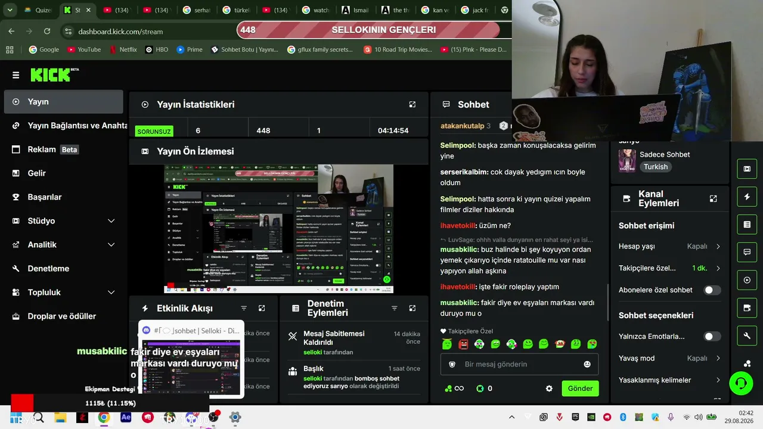Open the Sohbet Botu bookmark

pos(245,49)
